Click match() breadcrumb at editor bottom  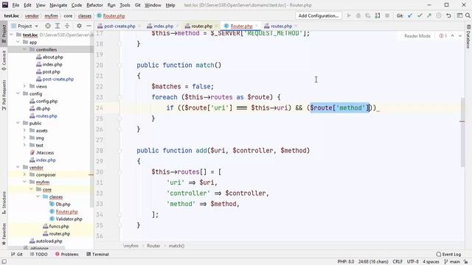pyautogui.click(x=176, y=246)
